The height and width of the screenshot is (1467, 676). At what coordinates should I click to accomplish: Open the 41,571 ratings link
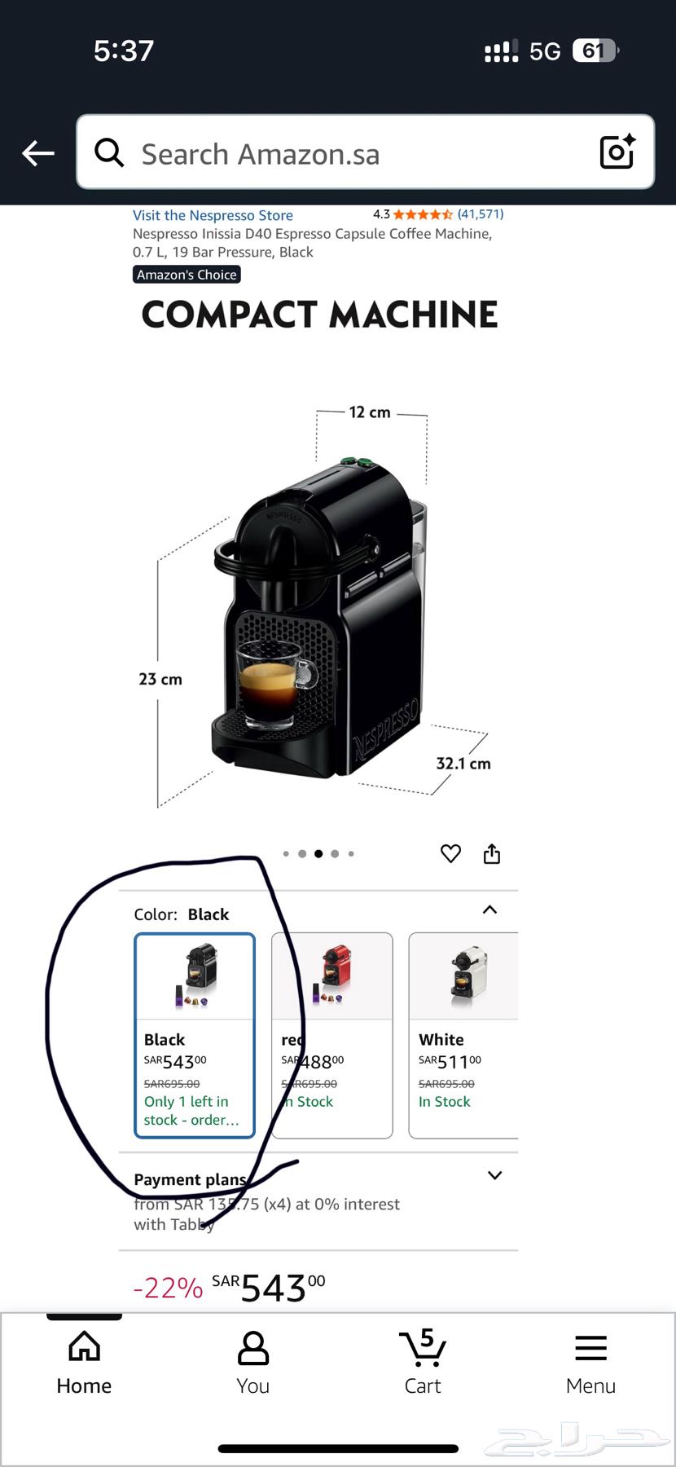481,214
